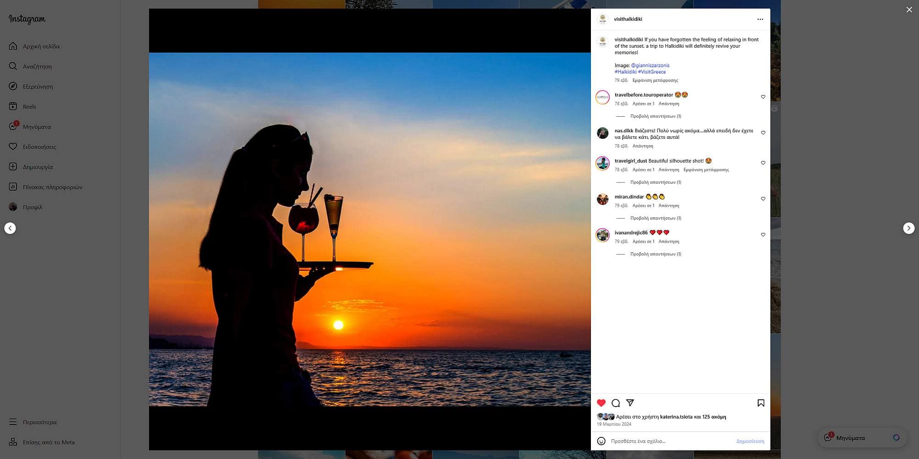Open the @gianniszarzonis mention link

click(x=650, y=65)
